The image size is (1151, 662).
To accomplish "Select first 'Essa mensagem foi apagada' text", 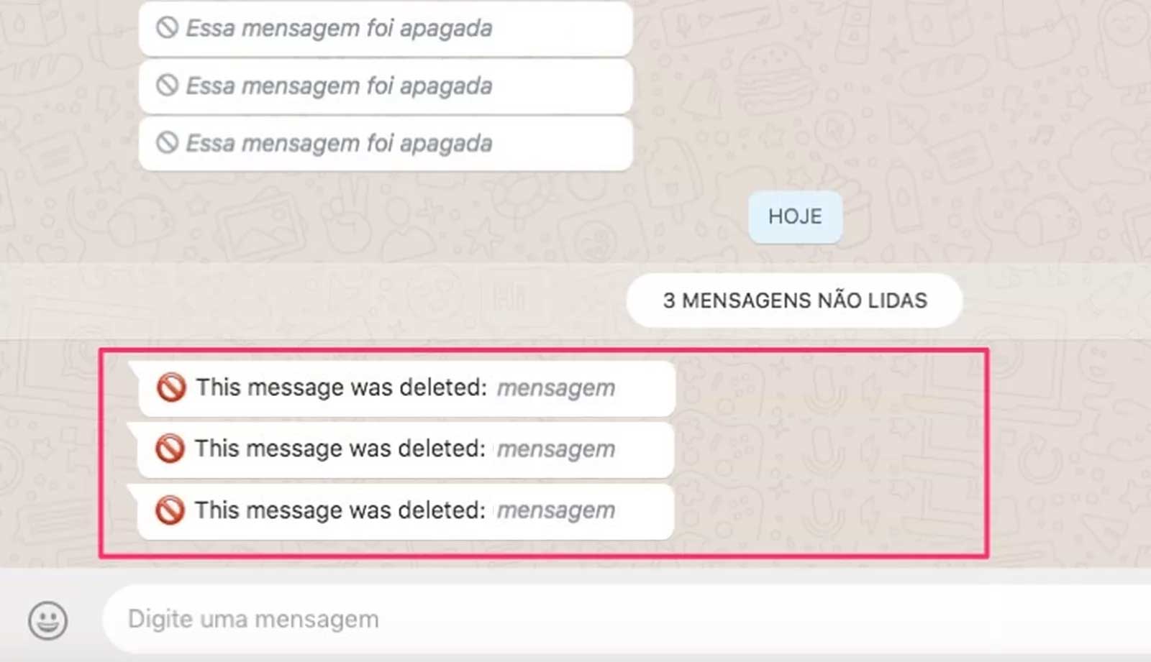I will click(x=339, y=28).
